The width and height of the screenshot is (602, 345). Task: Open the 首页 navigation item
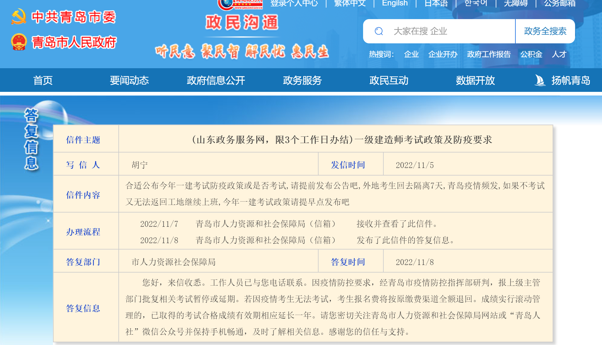coord(43,80)
